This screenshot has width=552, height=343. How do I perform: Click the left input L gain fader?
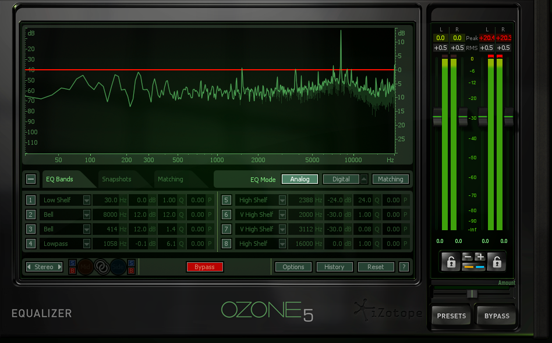(x=437, y=117)
